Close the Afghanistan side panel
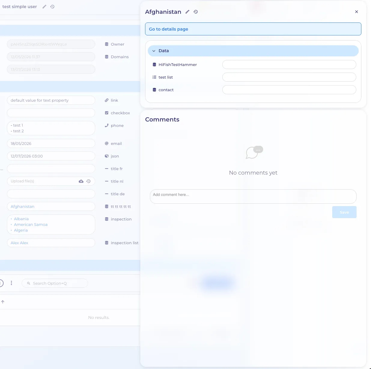The height and width of the screenshot is (369, 371). [x=357, y=12]
